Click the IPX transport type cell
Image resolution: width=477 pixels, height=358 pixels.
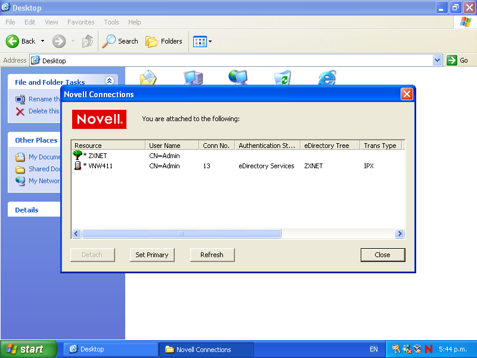coord(368,166)
